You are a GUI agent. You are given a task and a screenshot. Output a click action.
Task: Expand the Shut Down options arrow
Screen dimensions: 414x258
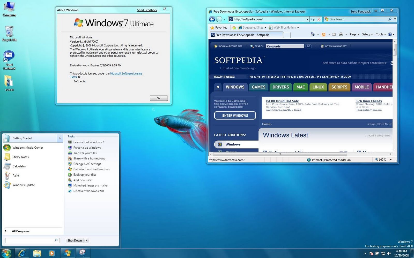pyautogui.click(x=86, y=240)
